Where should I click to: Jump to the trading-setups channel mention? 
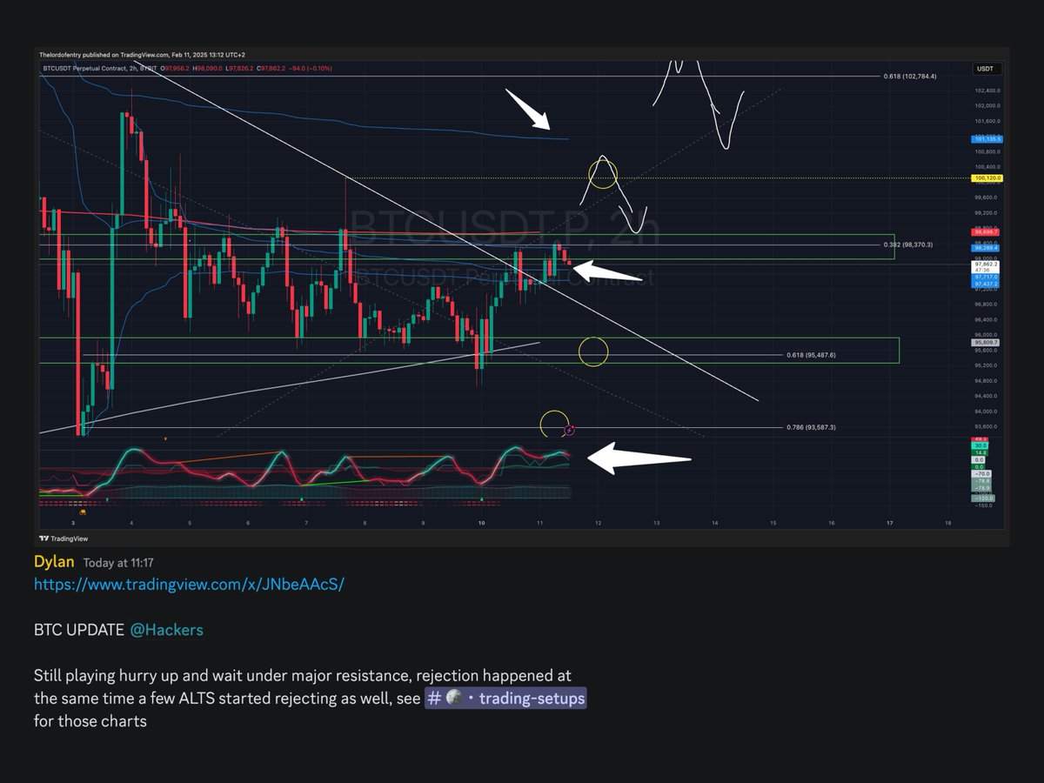point(505,699)
